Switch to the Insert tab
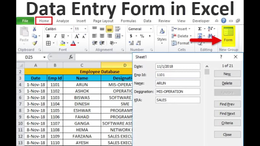Viewport: 260px width, 146px height. [x=81, y=21]
